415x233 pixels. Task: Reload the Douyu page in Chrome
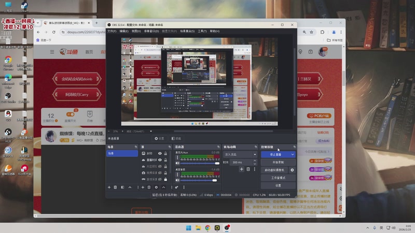[54, 32]
